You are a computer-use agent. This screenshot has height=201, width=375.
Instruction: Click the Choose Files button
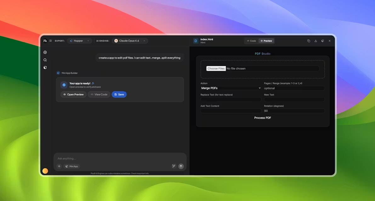tap(216, 68)
